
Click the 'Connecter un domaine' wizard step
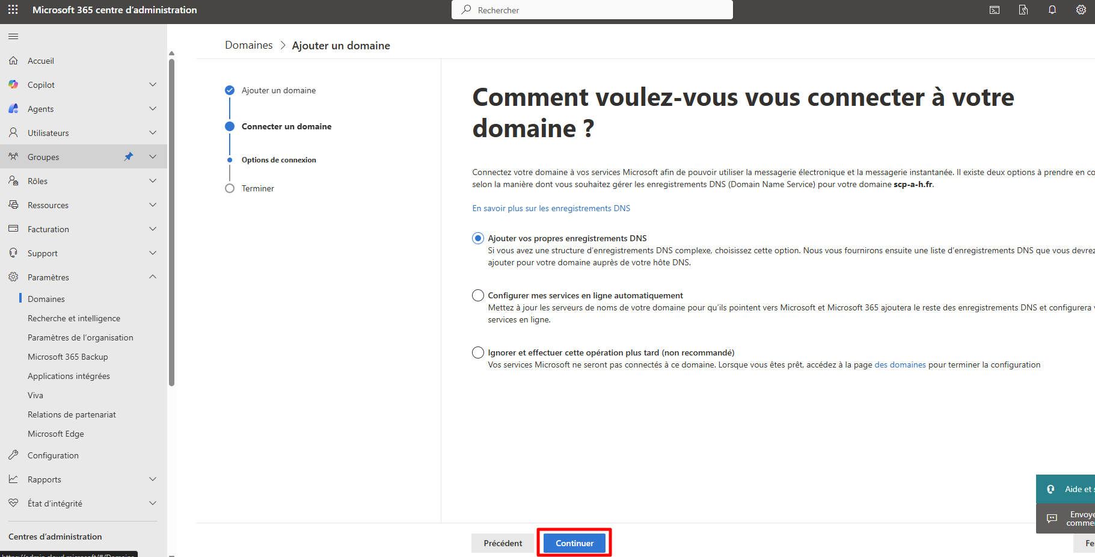[286, 126]
